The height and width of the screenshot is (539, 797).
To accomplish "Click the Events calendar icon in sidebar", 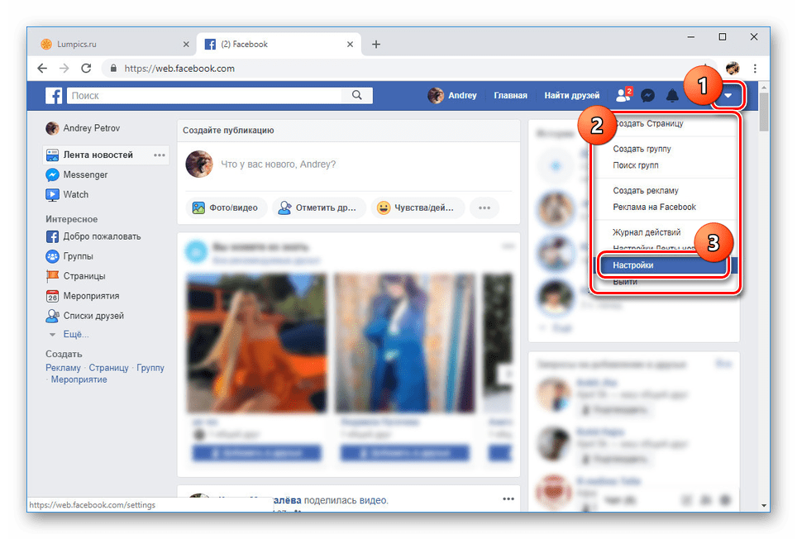I will coord(52,296).
